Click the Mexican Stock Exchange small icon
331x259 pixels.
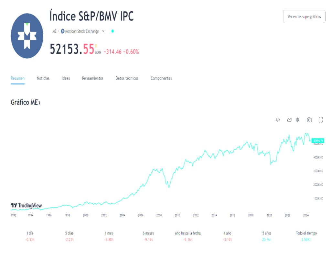(63, 31)
